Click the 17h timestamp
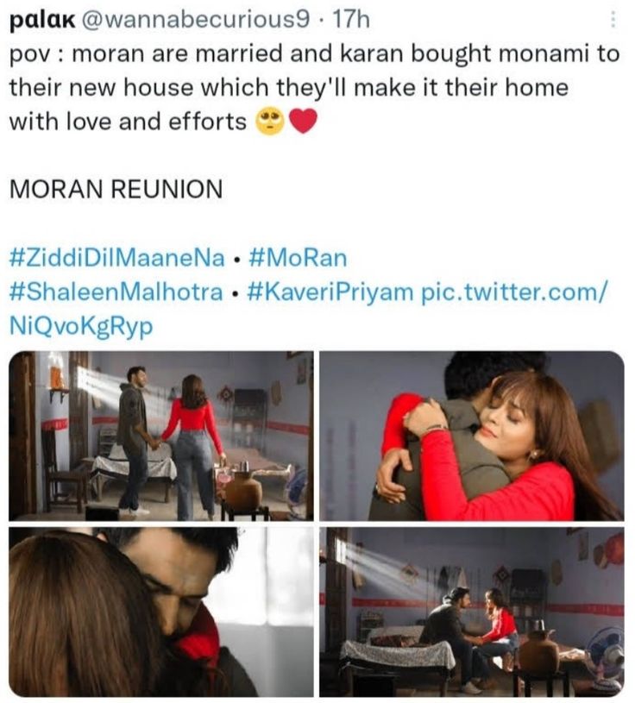Image resolution: width=635 pixels, height=703 pixels. pyautogui.click(x=350, y=20)
